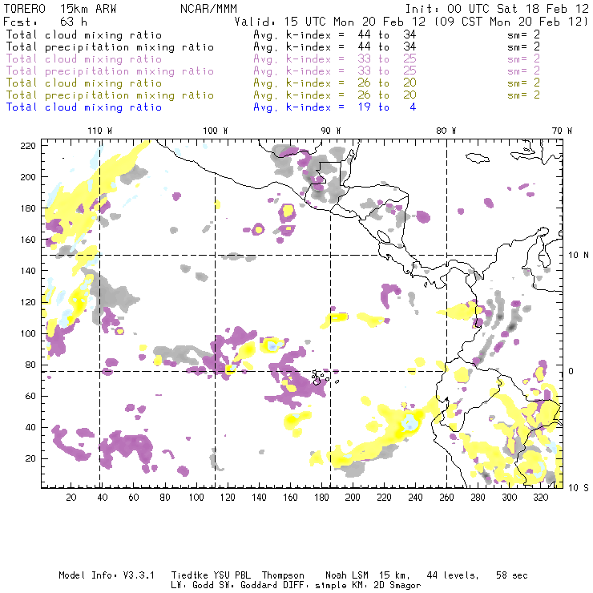Select the purple 'Total precipitation mixing ratio' legend label

coord(110,71)
